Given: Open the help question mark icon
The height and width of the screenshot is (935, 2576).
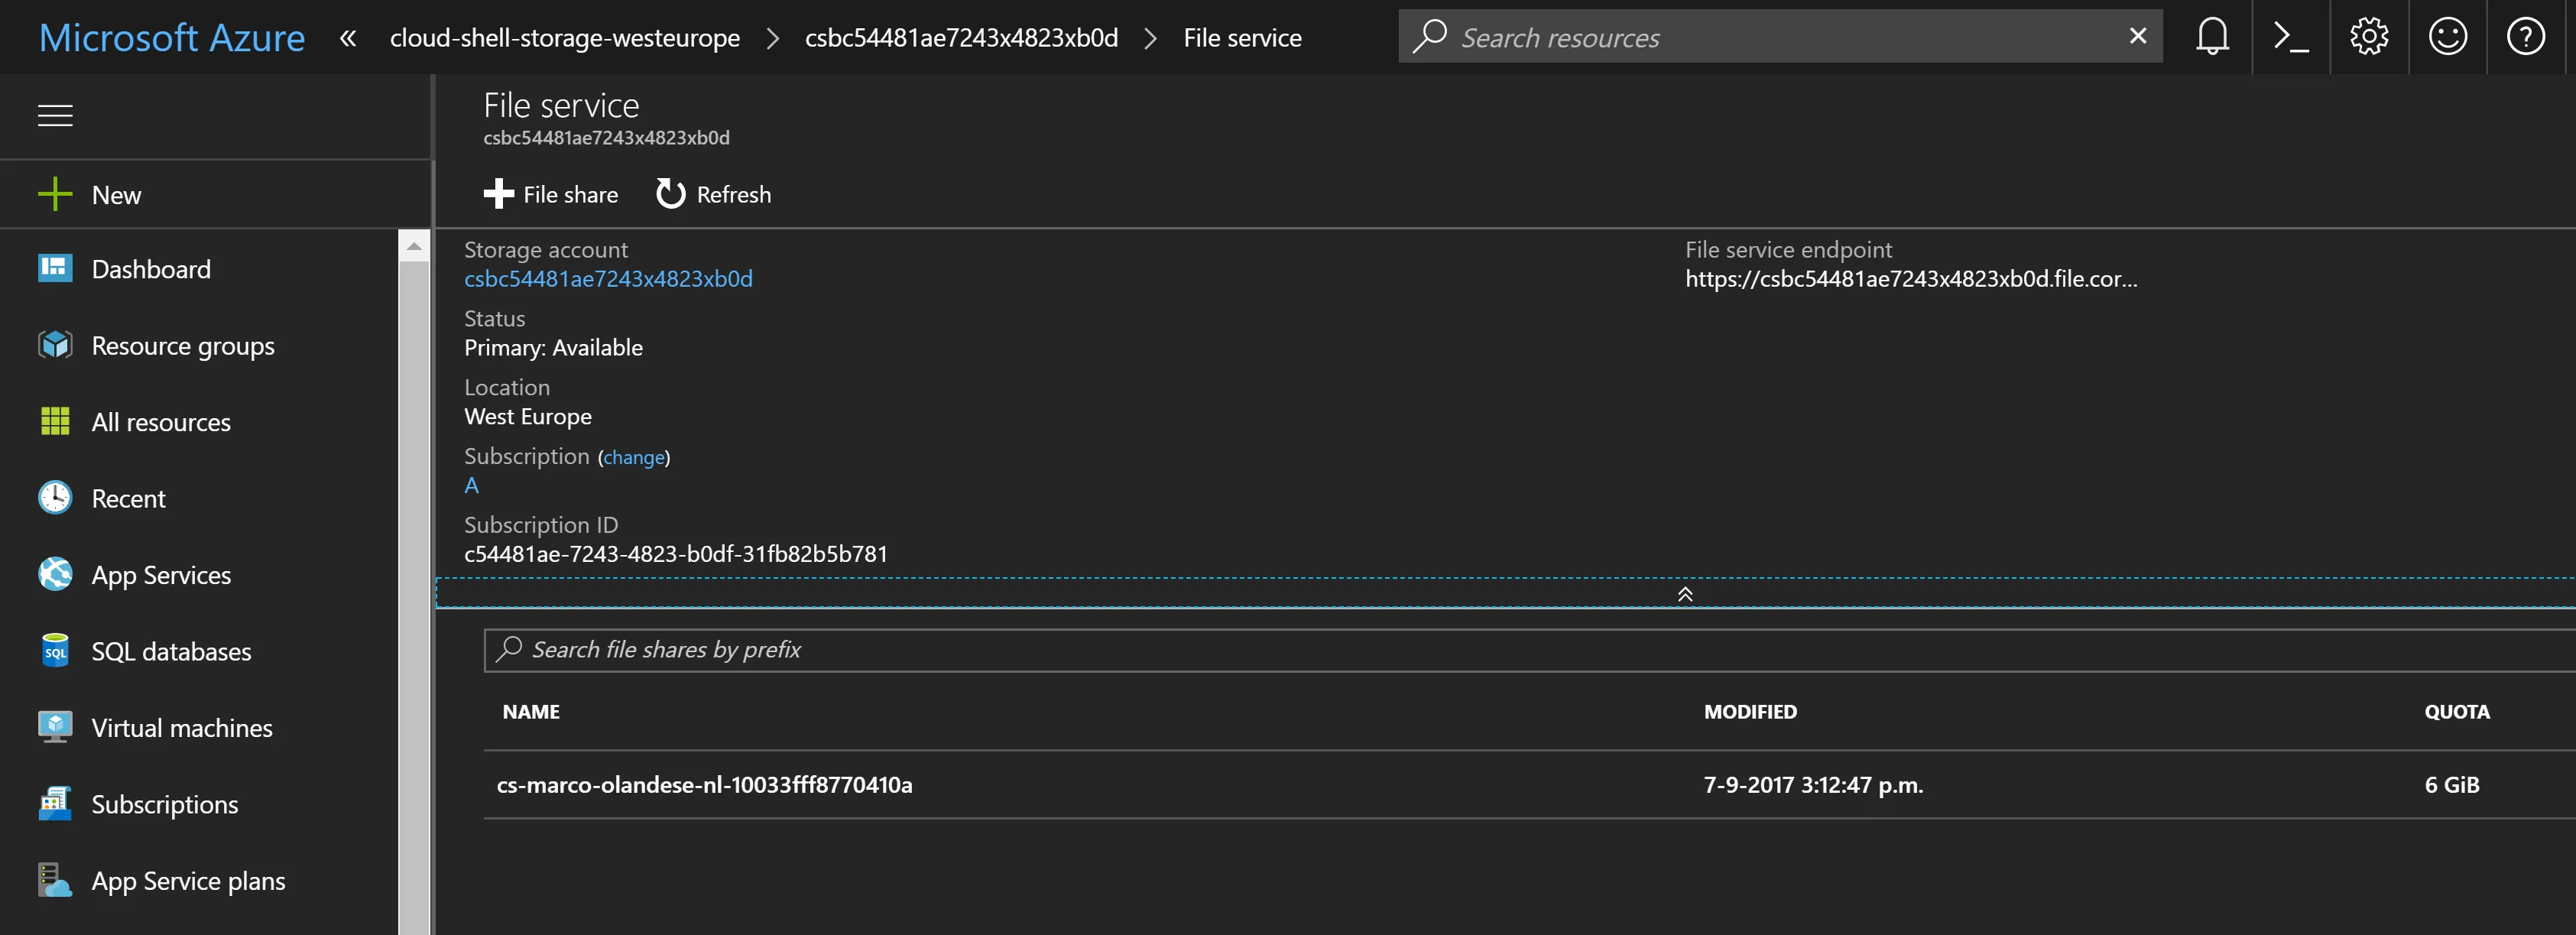Looking at the screenshot, I should pyautogui.click(x=2525, y=37).
